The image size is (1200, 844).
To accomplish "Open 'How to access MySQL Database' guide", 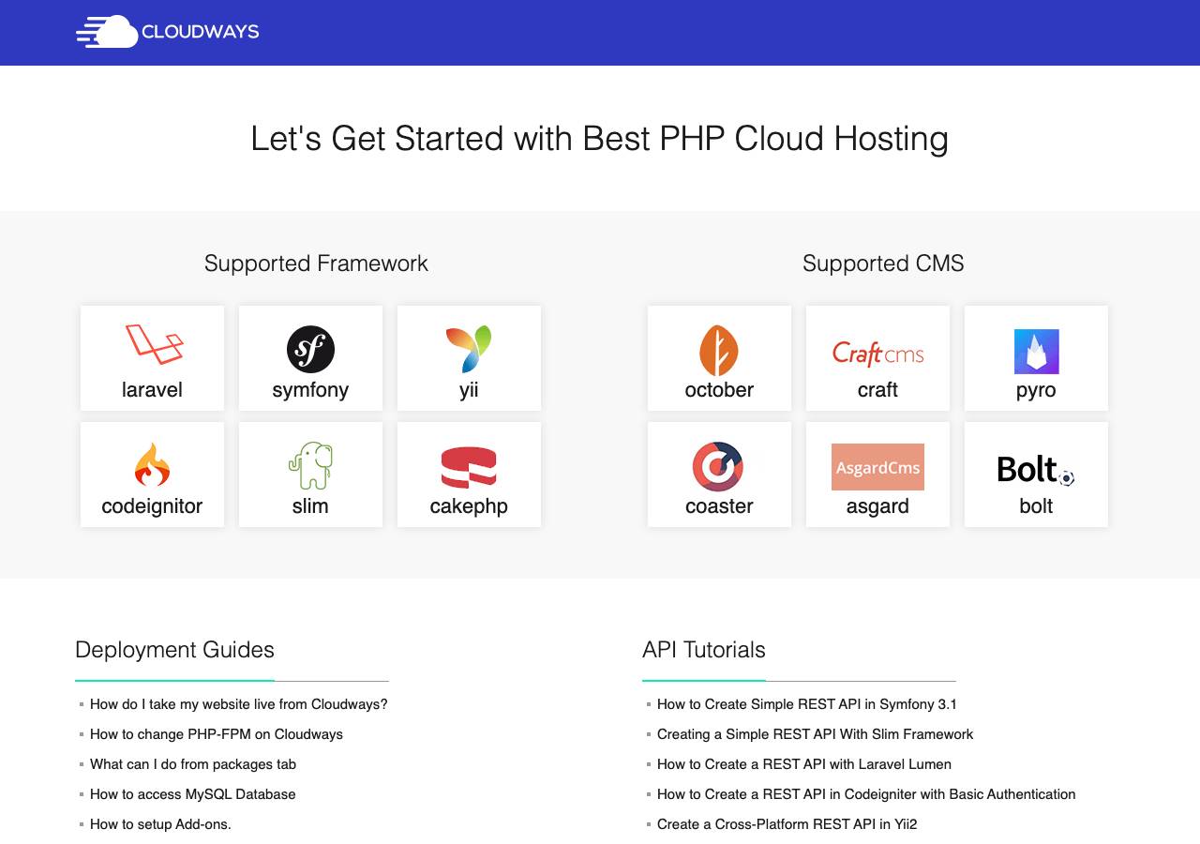I will (193, 794).
